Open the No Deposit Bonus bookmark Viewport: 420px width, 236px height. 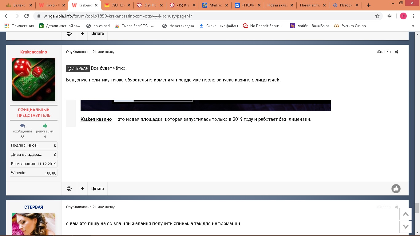pyautogui.click(x=263, y=26)
